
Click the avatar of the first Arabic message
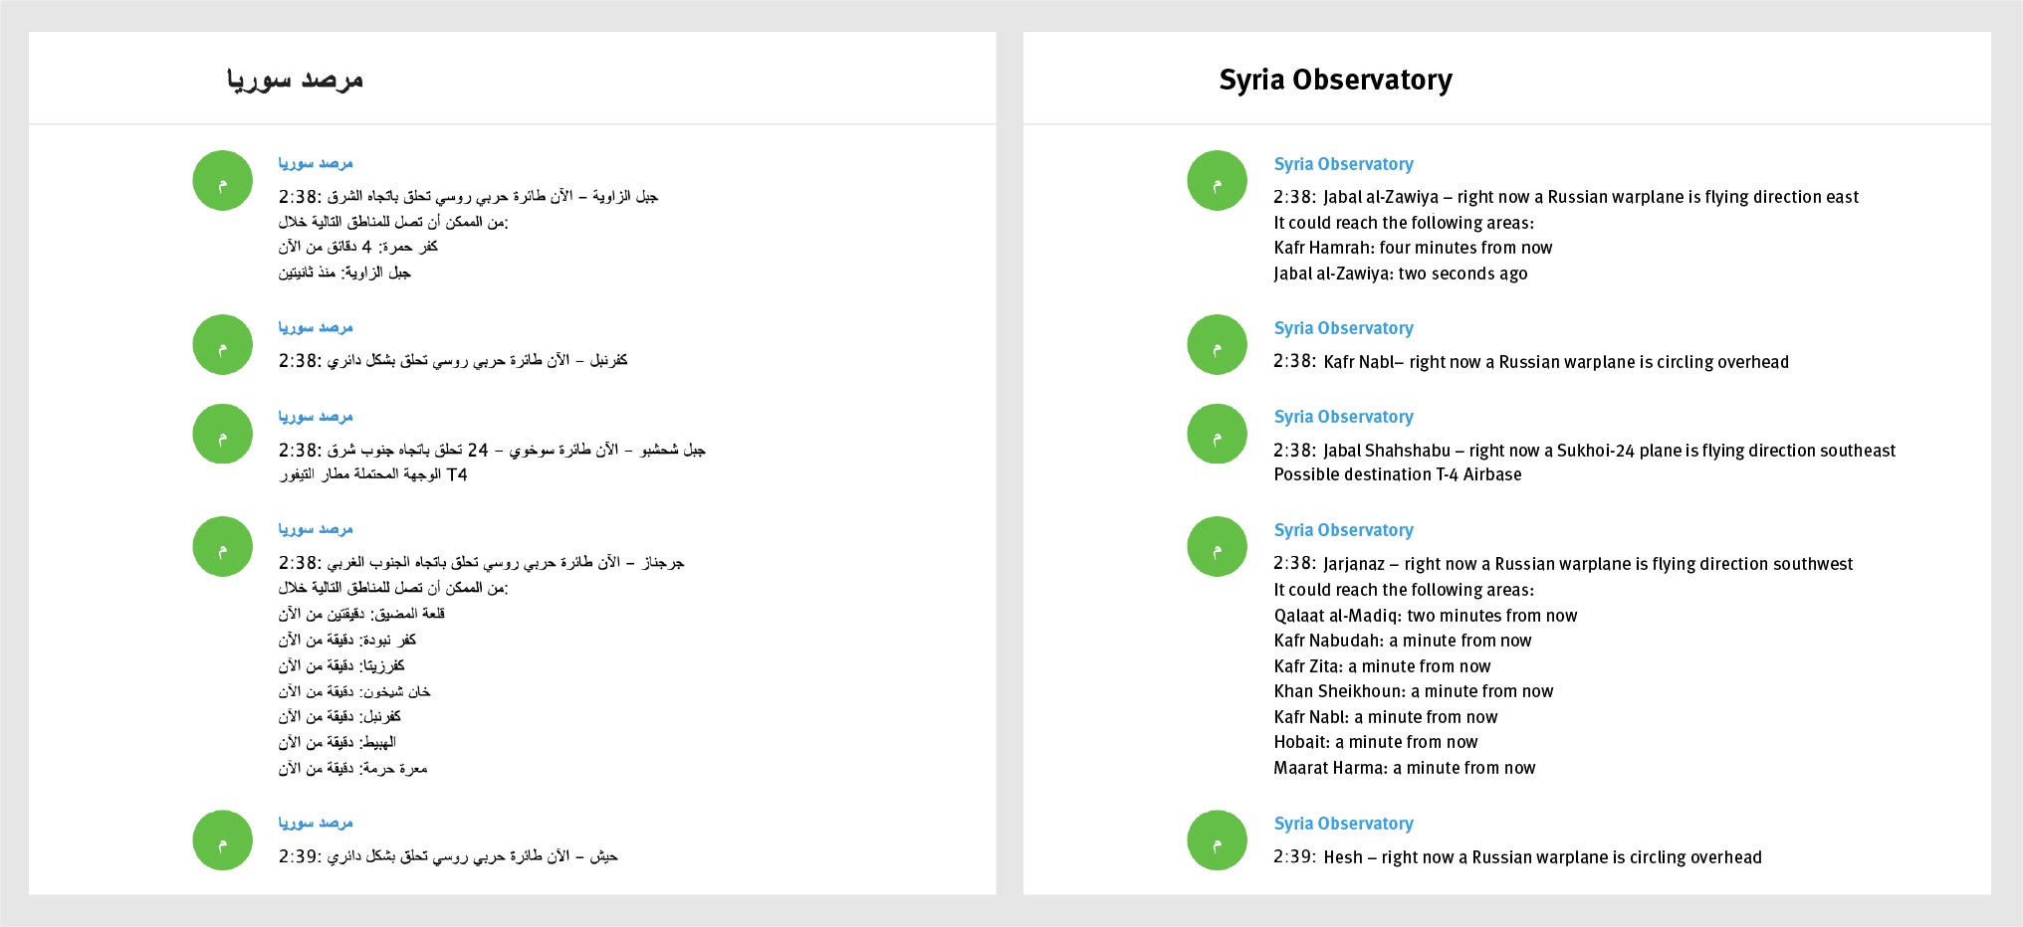(x=222, y=181)
